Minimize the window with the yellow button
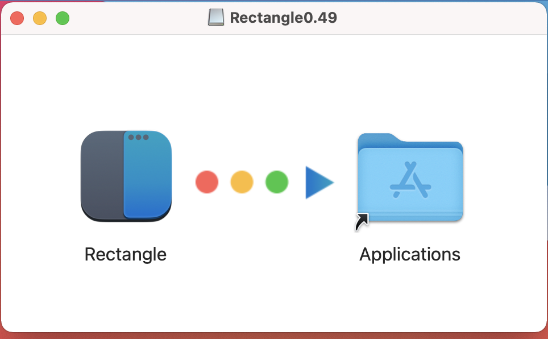Viewport: 548px width, 339px height. (40, 18)
